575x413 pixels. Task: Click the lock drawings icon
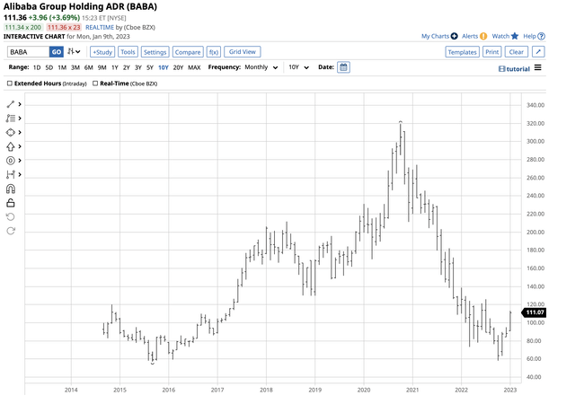(x=11, y=203)
